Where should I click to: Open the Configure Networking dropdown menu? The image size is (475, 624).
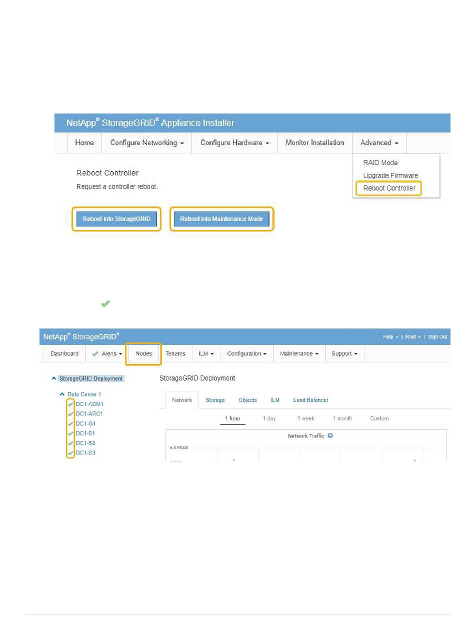tap(147, 143)
